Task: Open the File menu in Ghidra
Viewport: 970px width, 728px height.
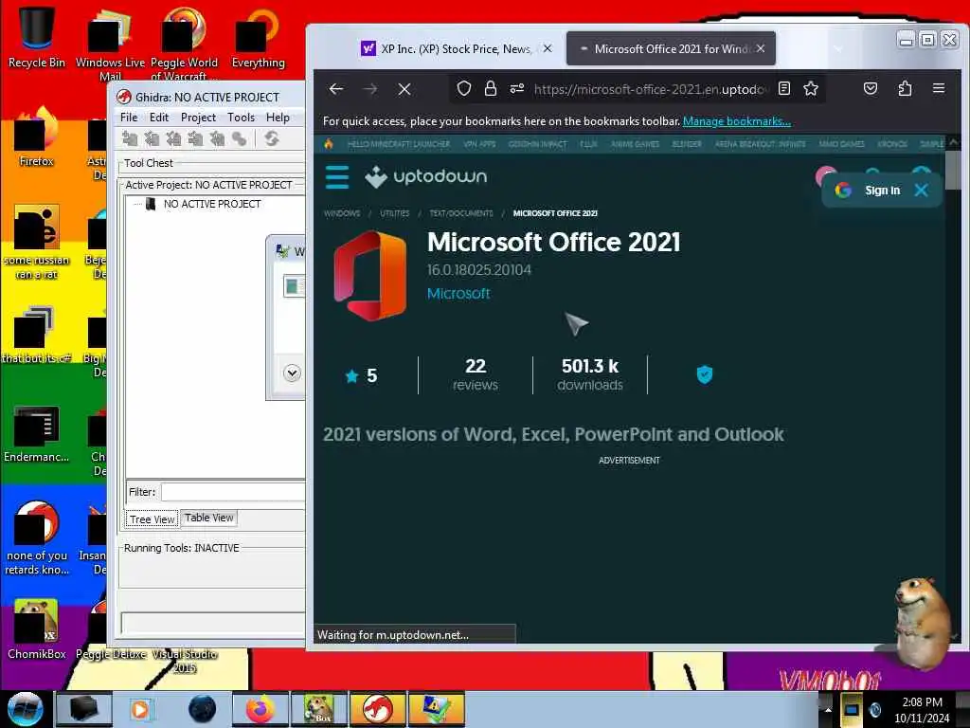Action: point(129,117)
